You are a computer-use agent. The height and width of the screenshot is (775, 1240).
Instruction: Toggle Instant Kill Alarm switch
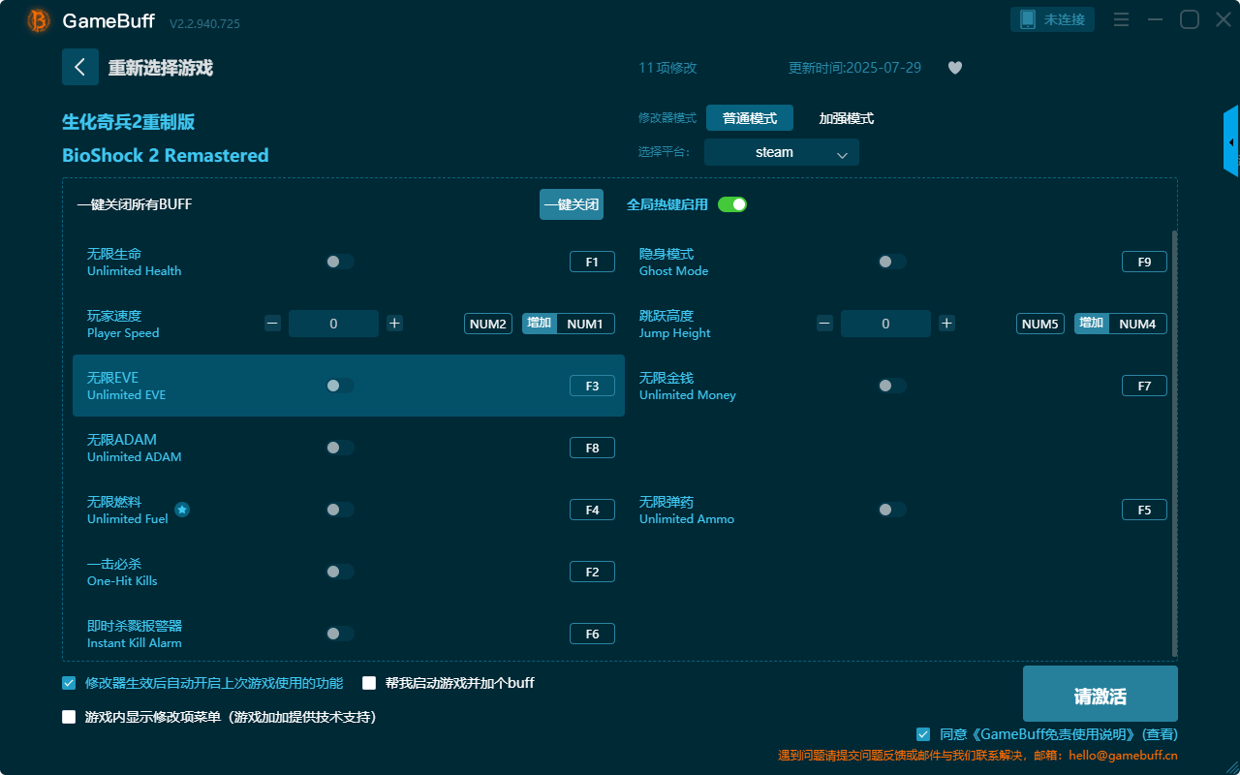click(340, 634)
